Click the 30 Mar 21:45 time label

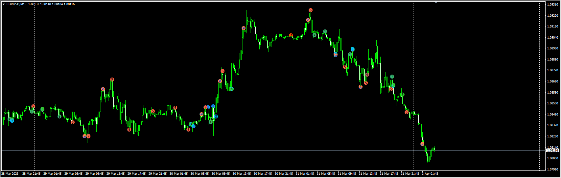pyautogui.click(x=284, y=174)
